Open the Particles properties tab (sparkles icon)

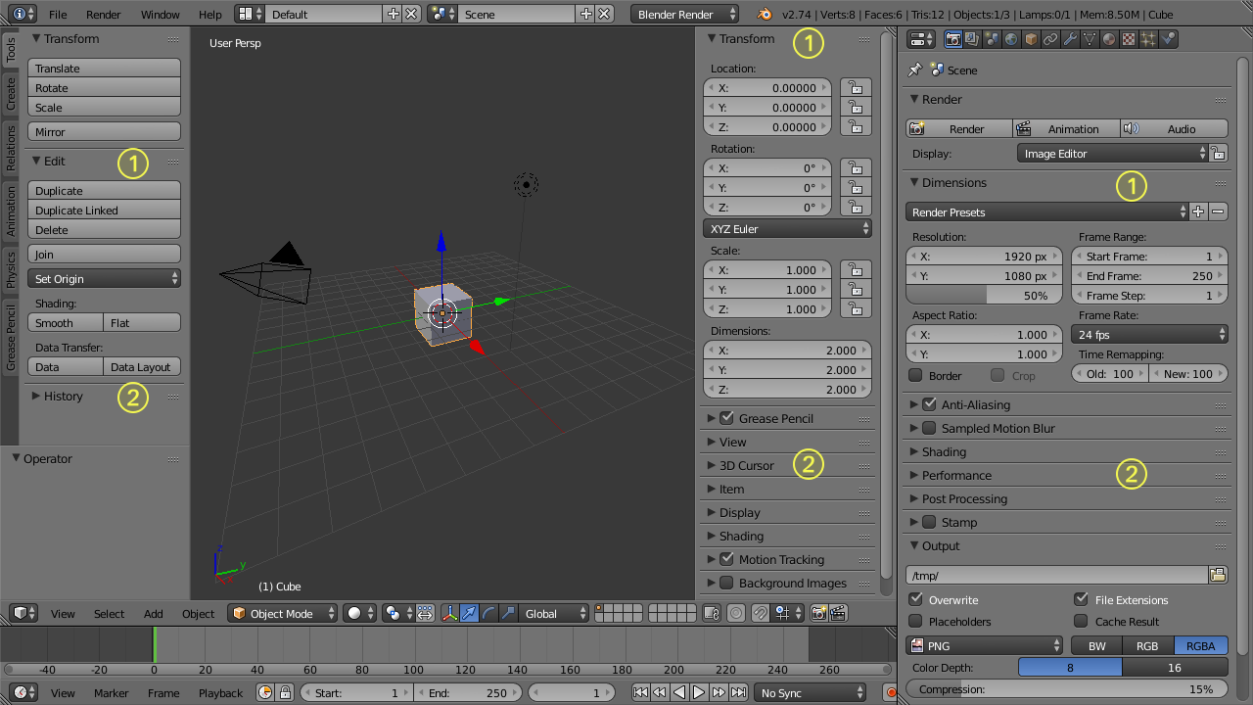1146,38
